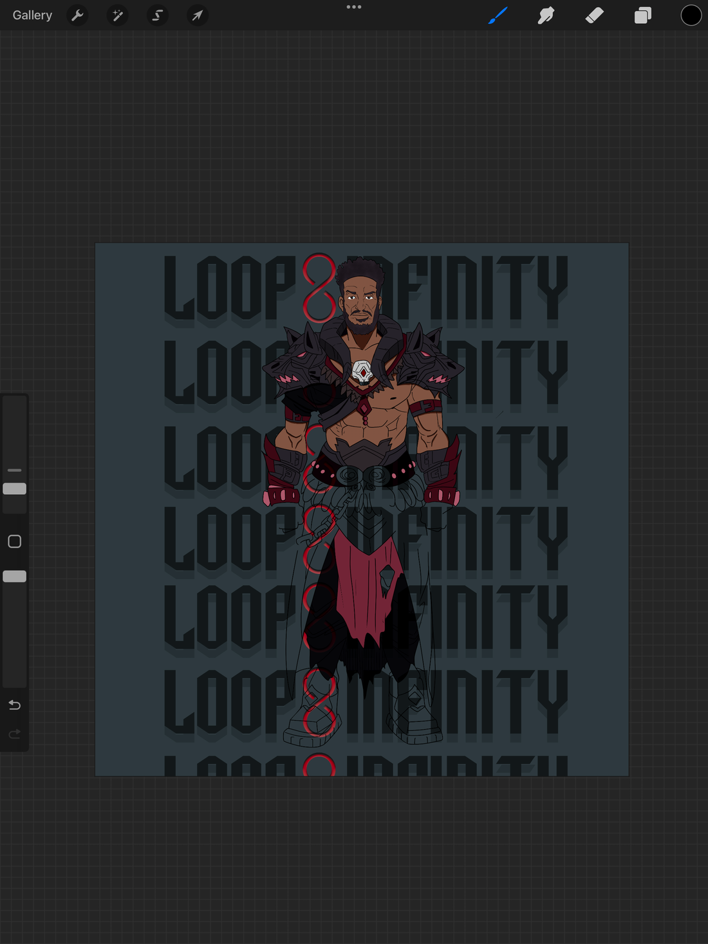Open the black active color swatch
708x944 pixels.
pos(691,15)
